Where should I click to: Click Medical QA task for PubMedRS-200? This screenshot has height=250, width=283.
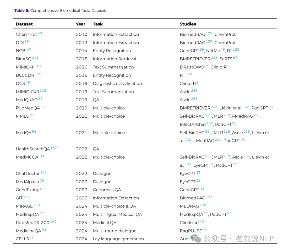(x=105, y=222)
